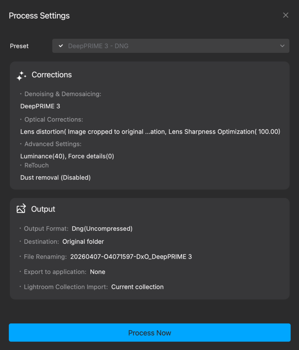Select the Corrections section heading

coord(52,75)
